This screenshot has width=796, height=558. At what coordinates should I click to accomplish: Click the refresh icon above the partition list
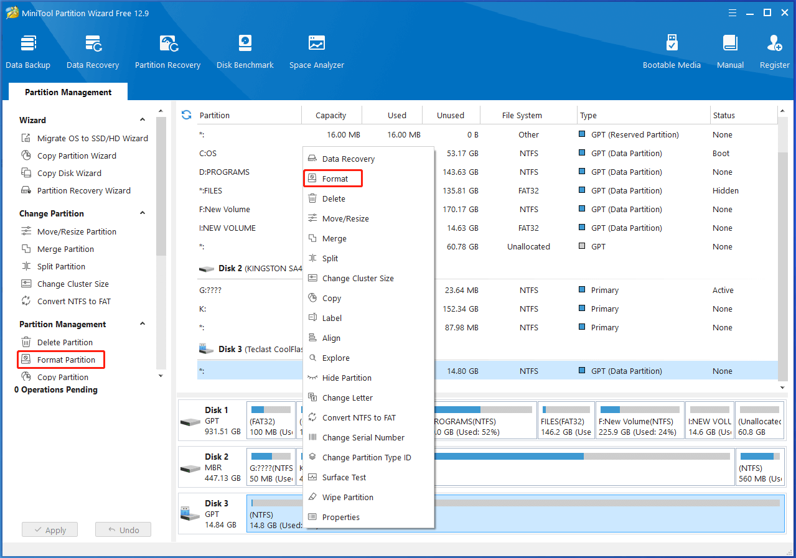pyautogui.click(x=186, y=114)
